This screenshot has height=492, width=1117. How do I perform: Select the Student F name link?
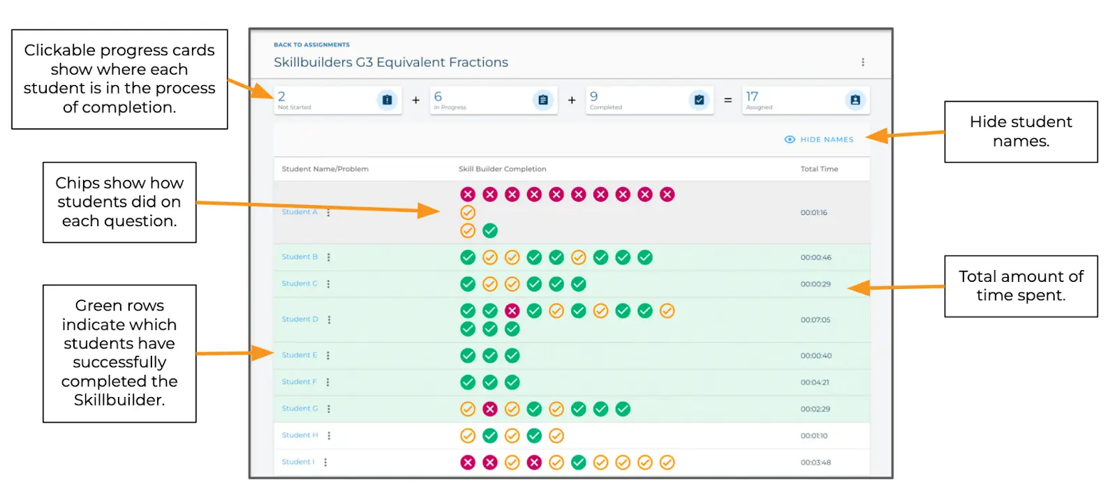click(299, 382)
